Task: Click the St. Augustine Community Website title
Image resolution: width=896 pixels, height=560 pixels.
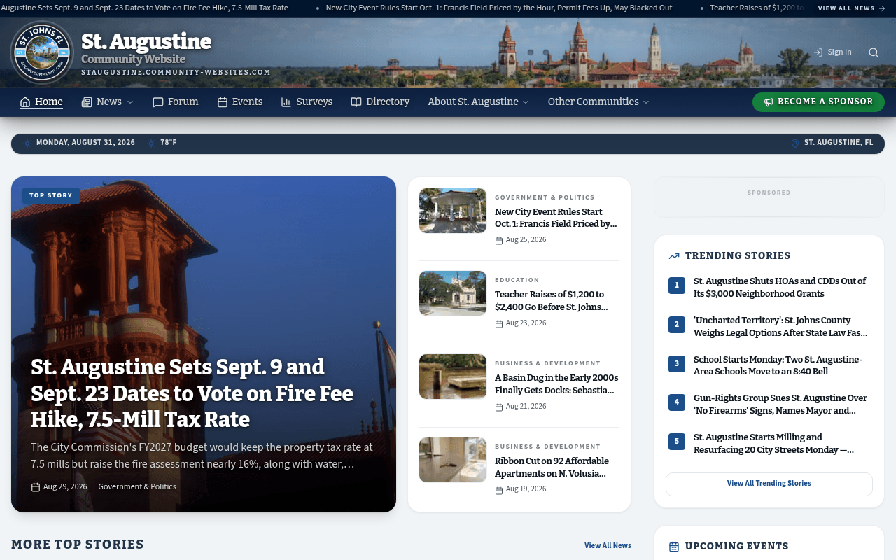Action: pyautogui.click(x=146, y=48)
